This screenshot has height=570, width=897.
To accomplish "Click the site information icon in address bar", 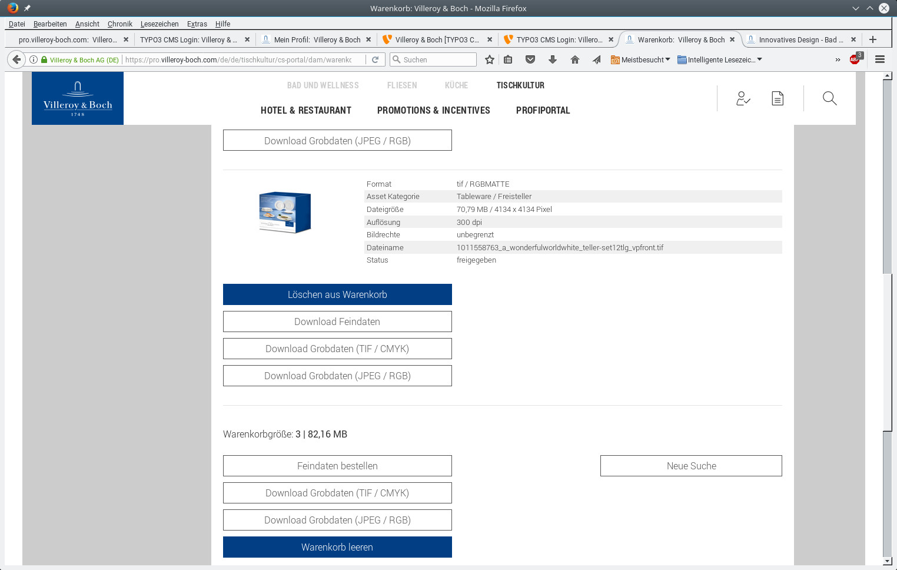I will (34, 59).
